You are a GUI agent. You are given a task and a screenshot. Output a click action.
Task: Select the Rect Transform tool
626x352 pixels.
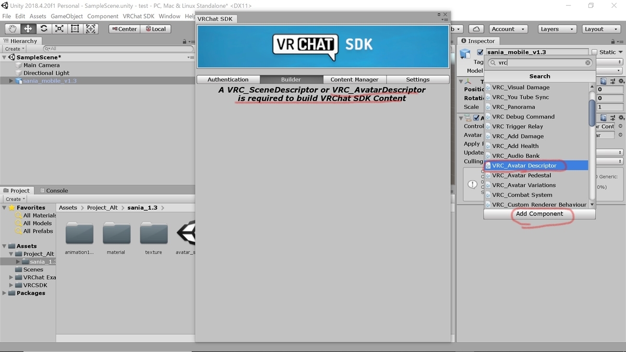point(75,29)
